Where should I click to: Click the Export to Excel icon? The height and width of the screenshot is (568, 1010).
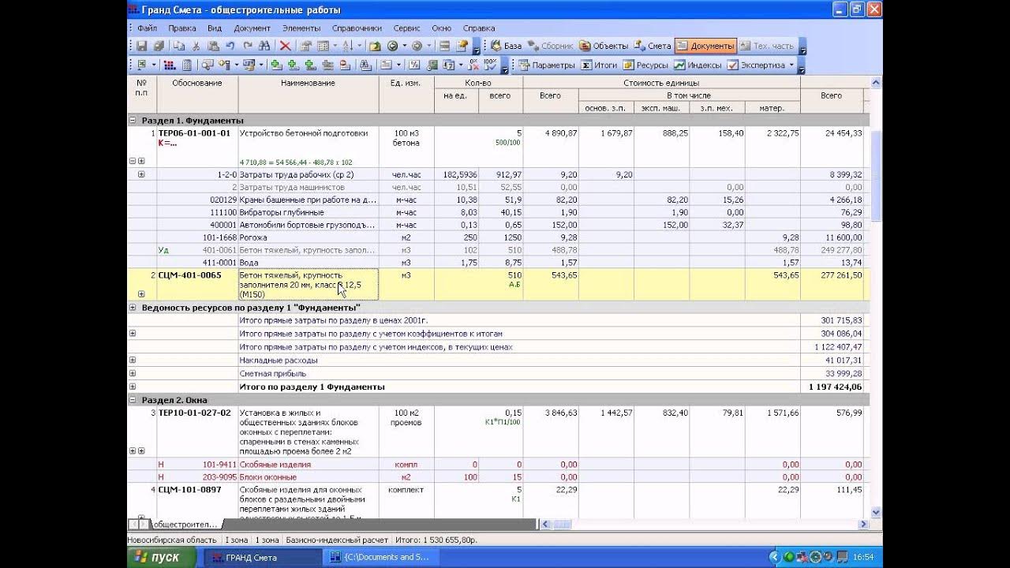141,65
